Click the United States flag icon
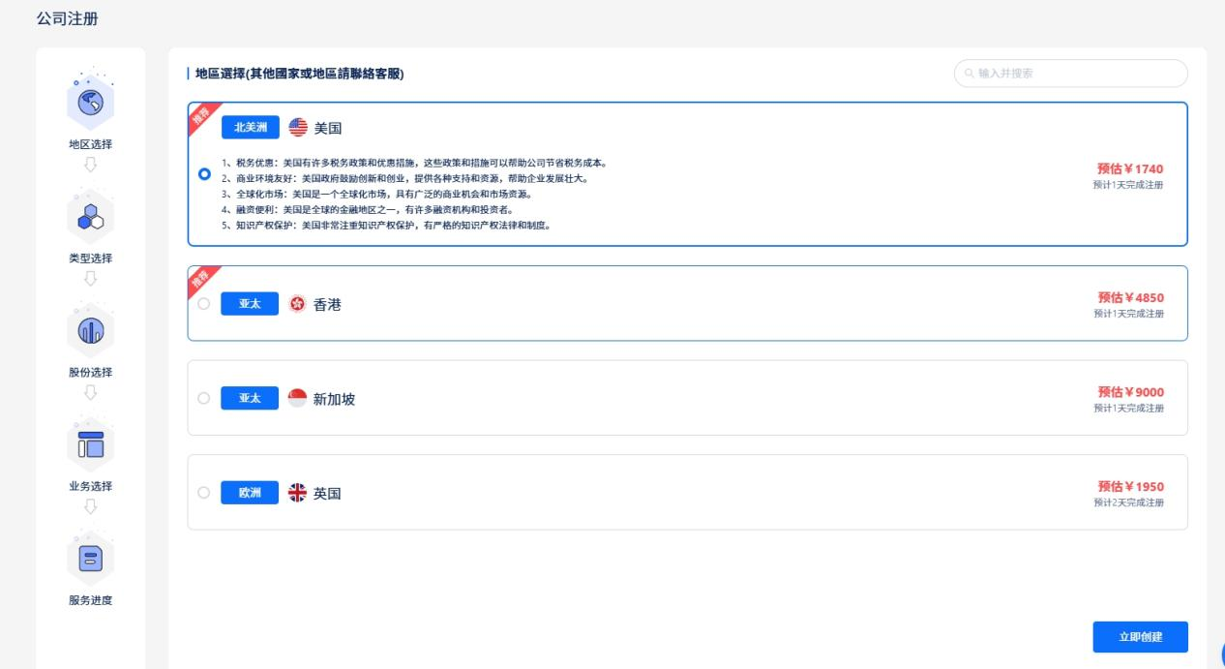This screenshot has width=1225, height=669. pos(298,128)
